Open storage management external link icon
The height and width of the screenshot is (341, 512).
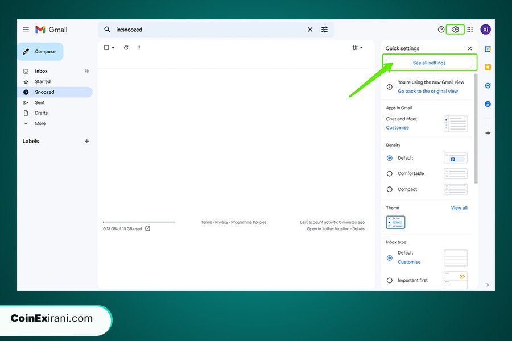pos(147,228)
